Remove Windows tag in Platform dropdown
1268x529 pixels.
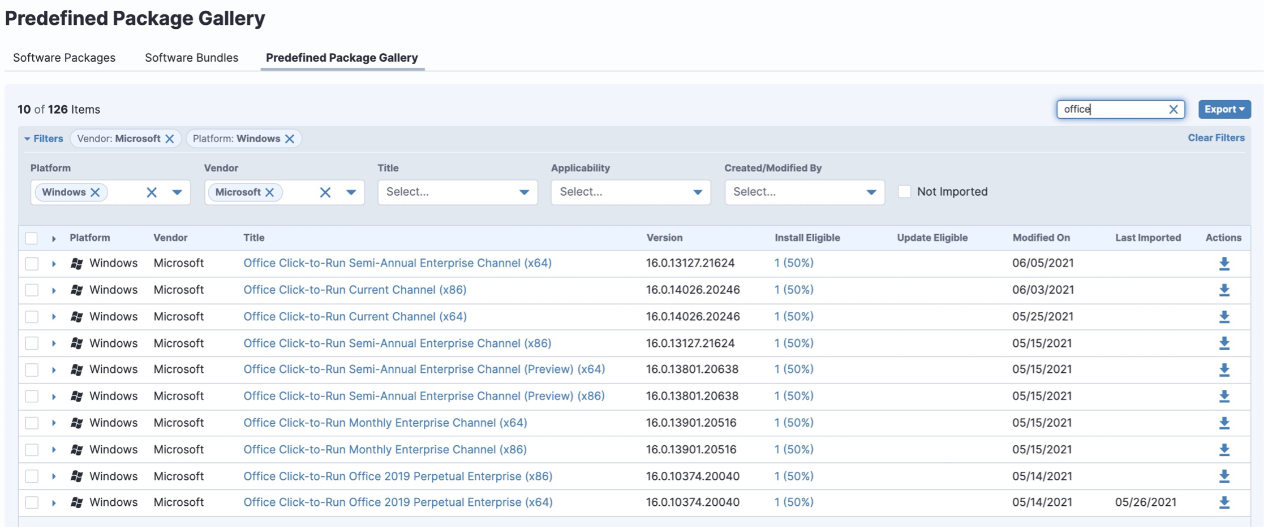tap(96, 192)
